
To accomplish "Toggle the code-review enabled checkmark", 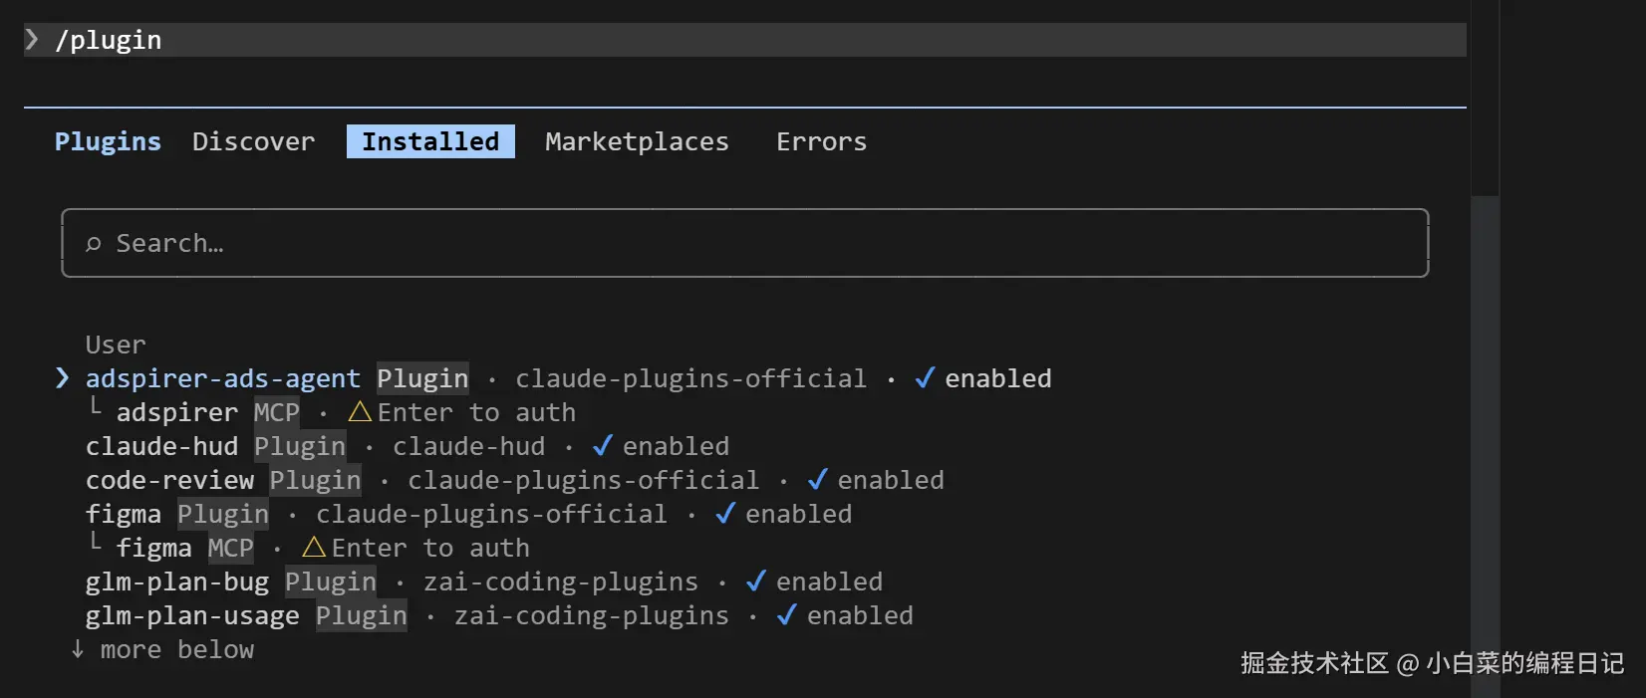I will (x=817, y=480).
